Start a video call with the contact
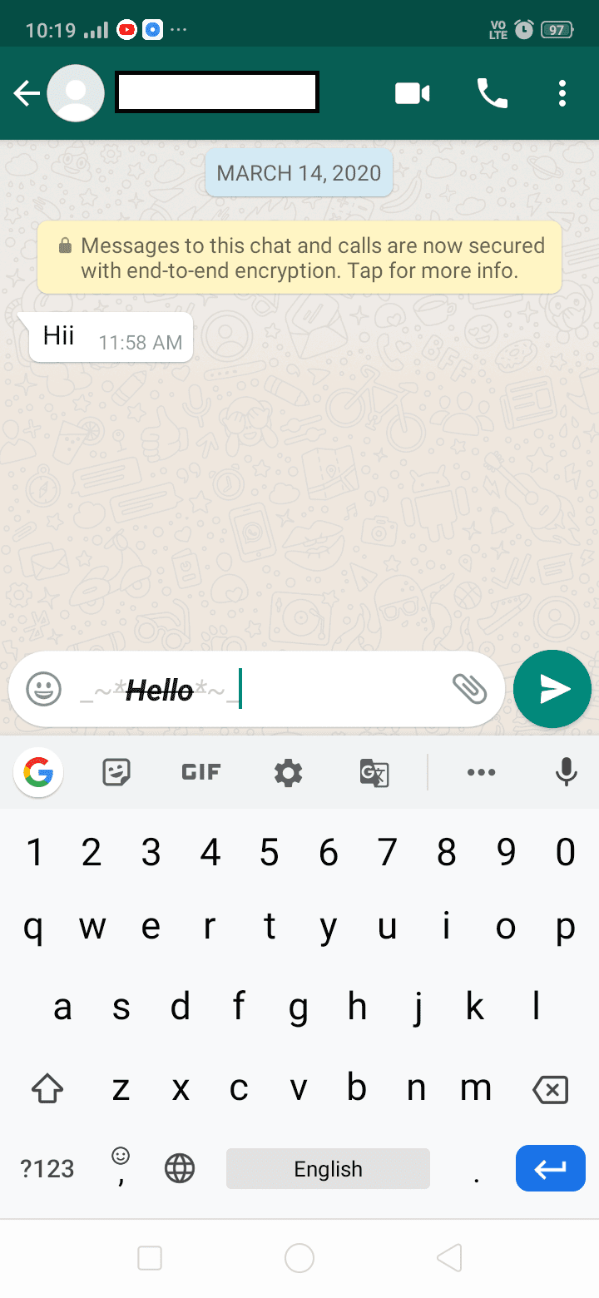Image resolution: width=599 pixels, height=1298 pixels. click(x=412, y=93)
